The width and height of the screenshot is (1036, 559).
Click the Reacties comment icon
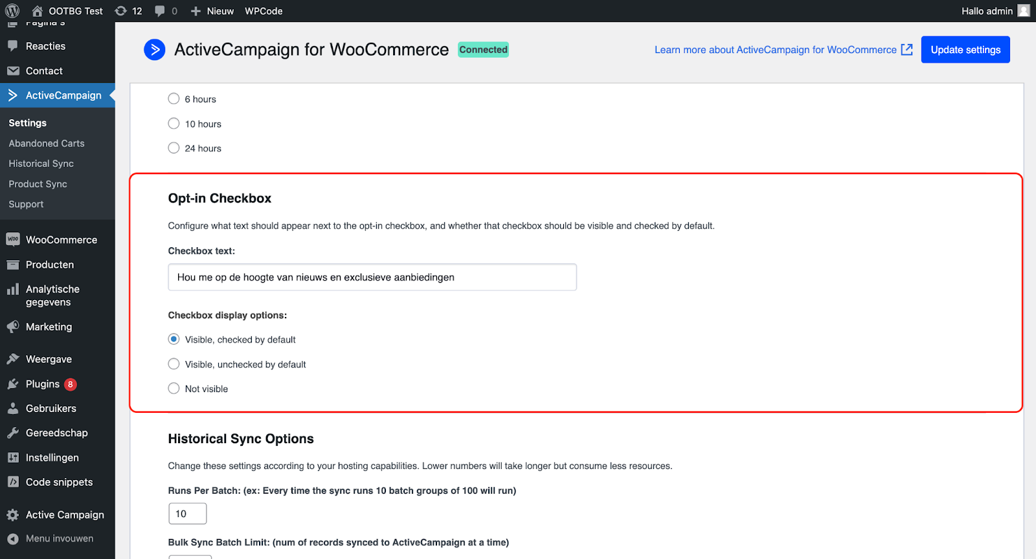tap(13, 46)
